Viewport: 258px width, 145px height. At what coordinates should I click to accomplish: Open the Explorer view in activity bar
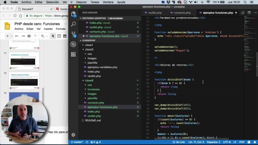(x=73, y=14)
